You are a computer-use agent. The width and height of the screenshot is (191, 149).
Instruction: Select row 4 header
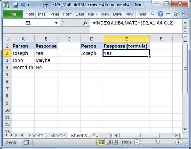7,67
